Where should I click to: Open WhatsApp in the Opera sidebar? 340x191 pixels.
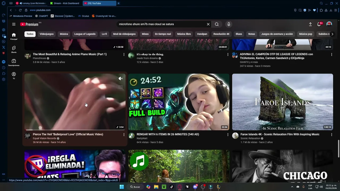pos(3,41)
